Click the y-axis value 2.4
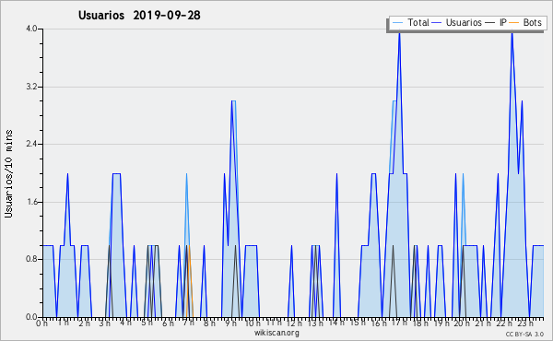This screenshot has width=553, height=341. (x=31, y=144)
